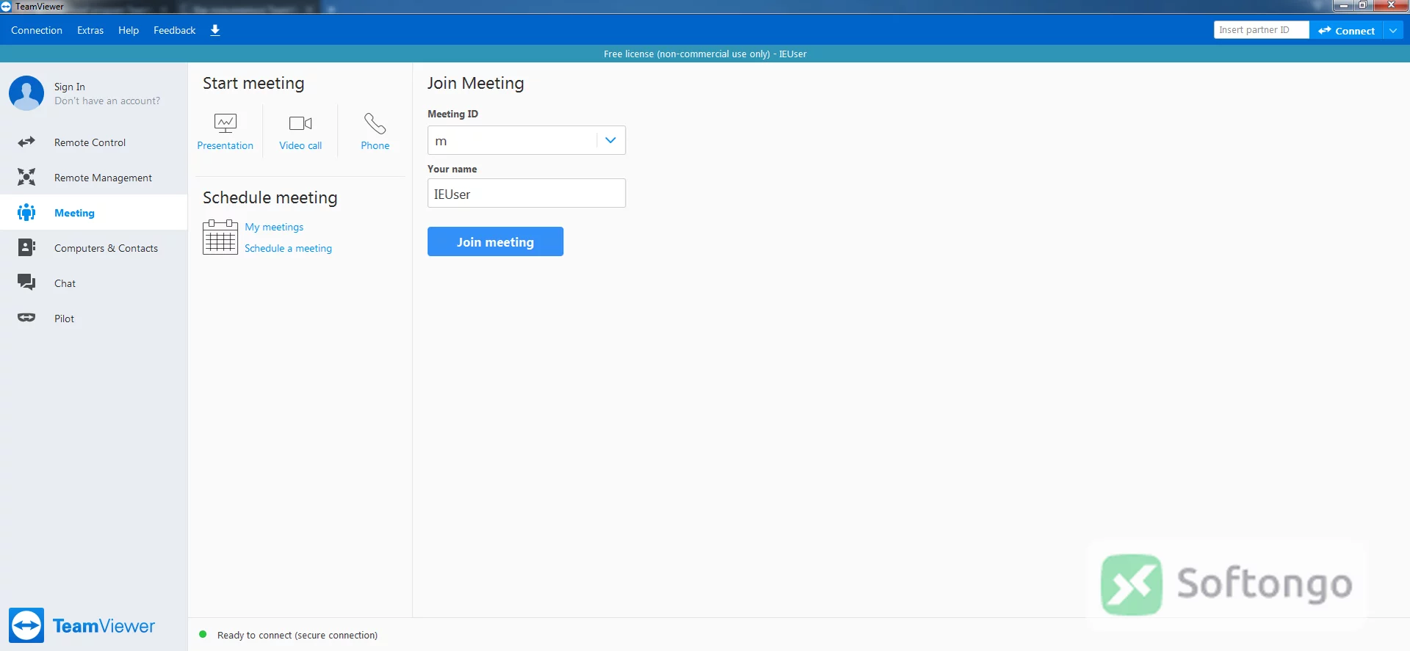
Task: Click the Pilot headset icon
Action: point(26,318)
